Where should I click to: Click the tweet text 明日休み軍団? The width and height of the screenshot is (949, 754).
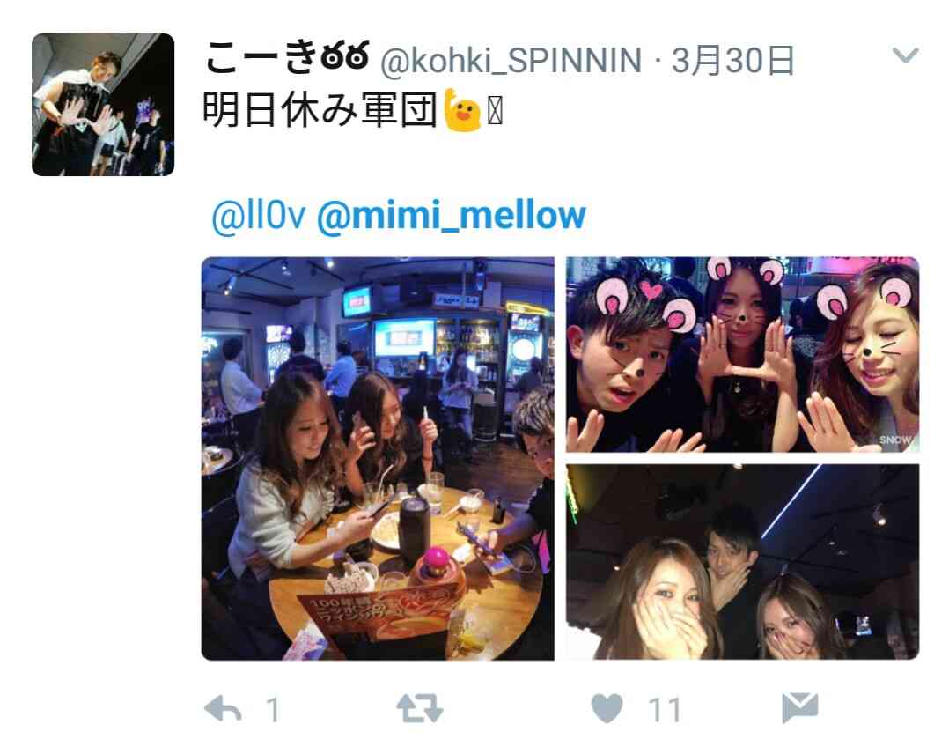click(320, 110)
